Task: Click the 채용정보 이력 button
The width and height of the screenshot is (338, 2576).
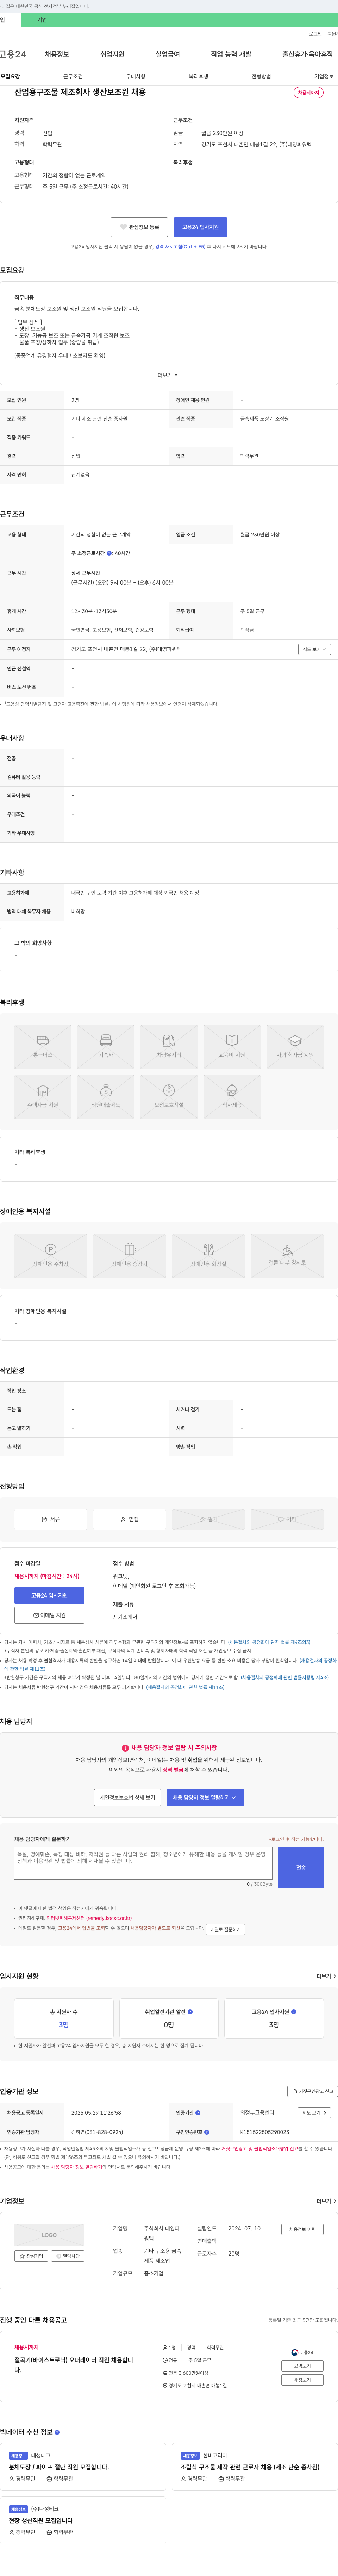Action: coord(302,2229)
